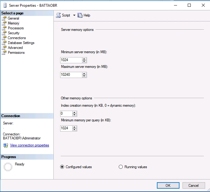This screenshot has width=210, height=192.
Task: Increase Maximum server memory value
Action: pyautogui.click(x=84, y=74)
